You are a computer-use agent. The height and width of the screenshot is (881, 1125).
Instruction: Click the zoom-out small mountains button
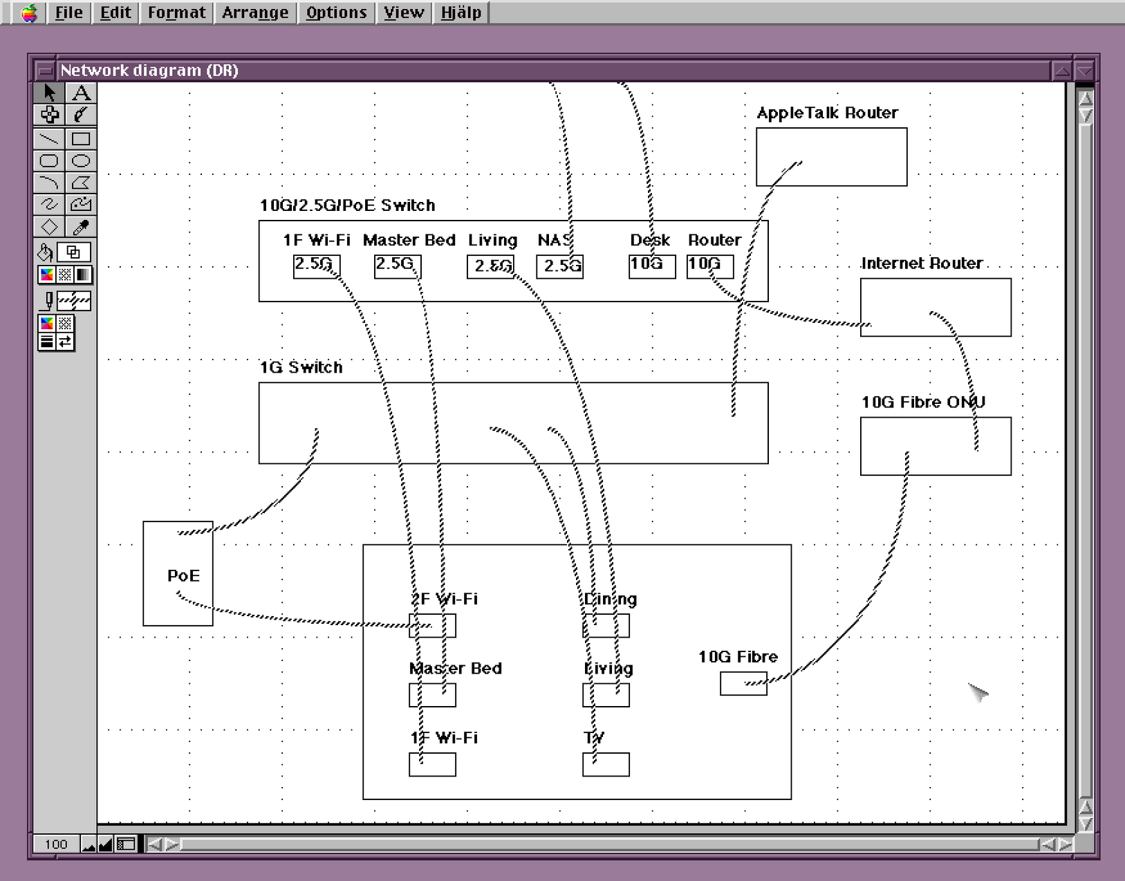[89, 844]
